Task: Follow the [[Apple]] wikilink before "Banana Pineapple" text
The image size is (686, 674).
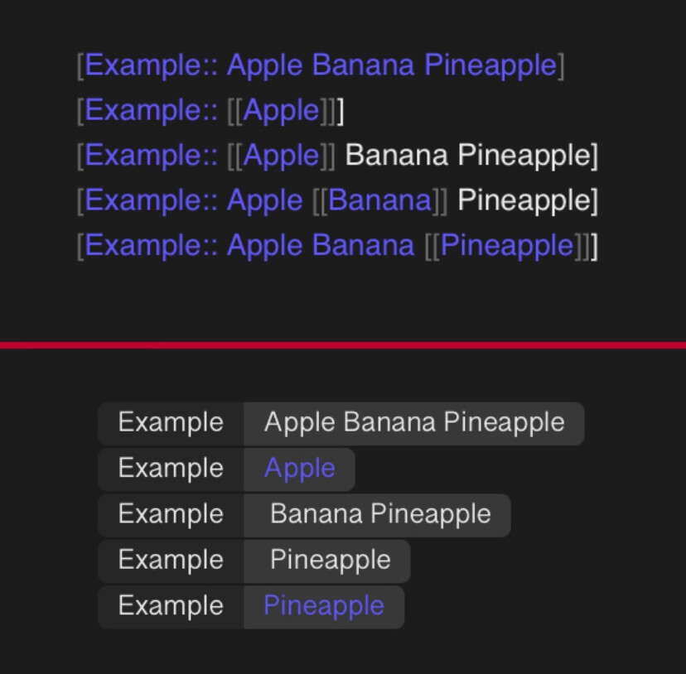Action: (281, 156)
